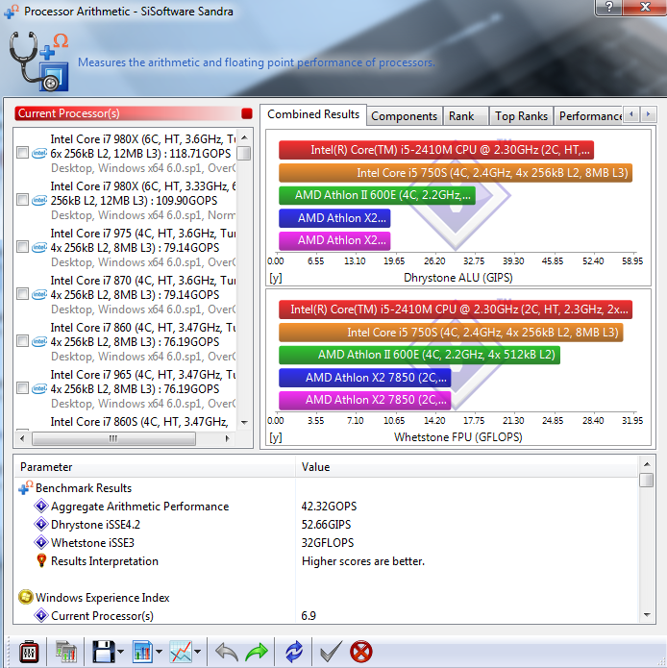Click the Parameter column header
667x668 pixels.
155,467
